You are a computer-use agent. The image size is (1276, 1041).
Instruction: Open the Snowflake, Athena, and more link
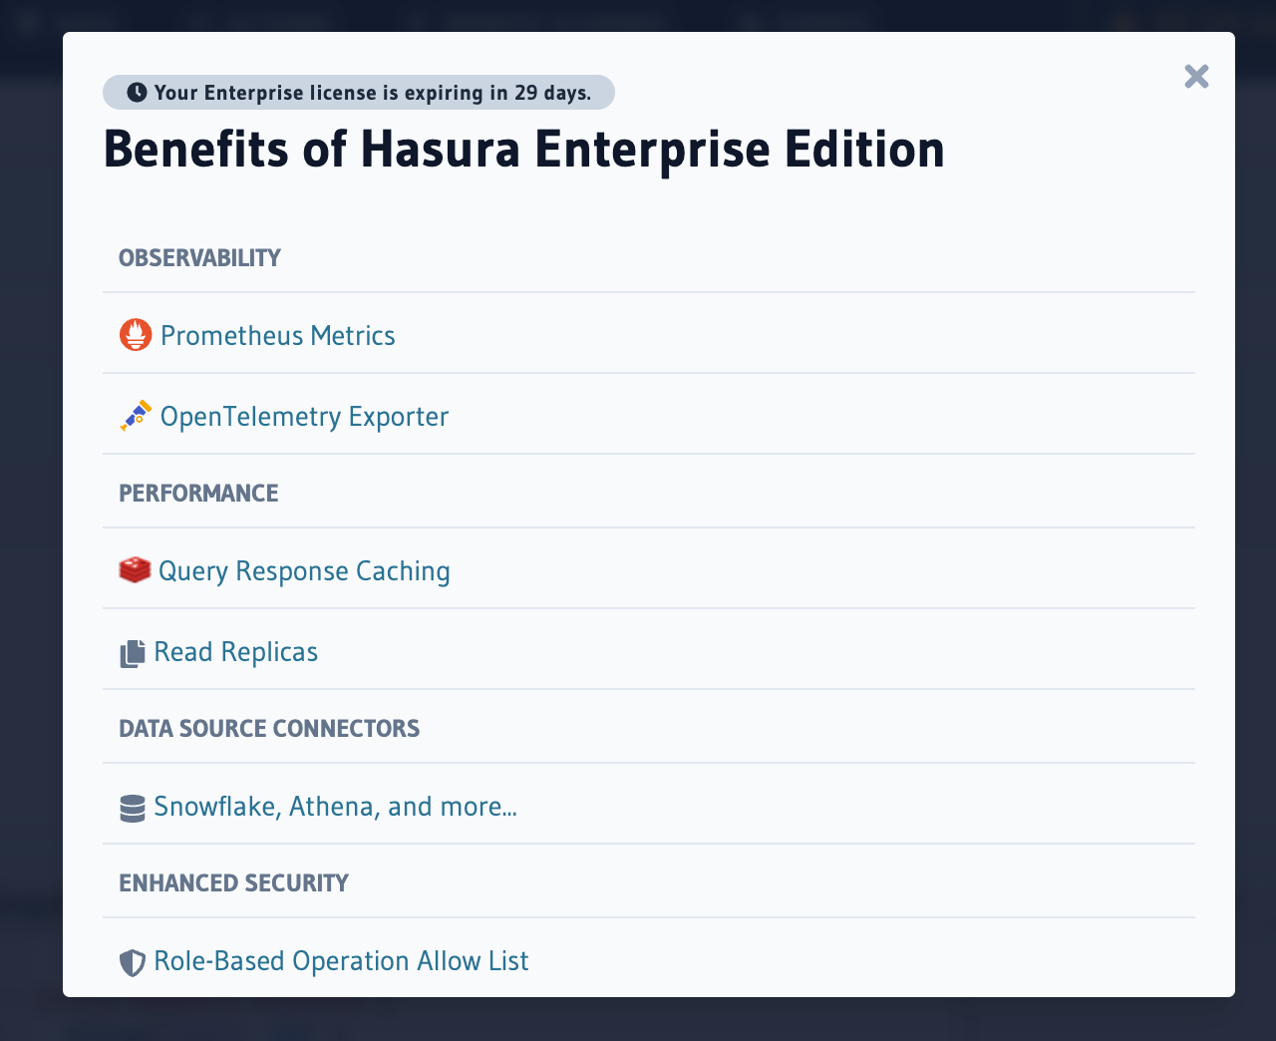click(x=335, y=806)
